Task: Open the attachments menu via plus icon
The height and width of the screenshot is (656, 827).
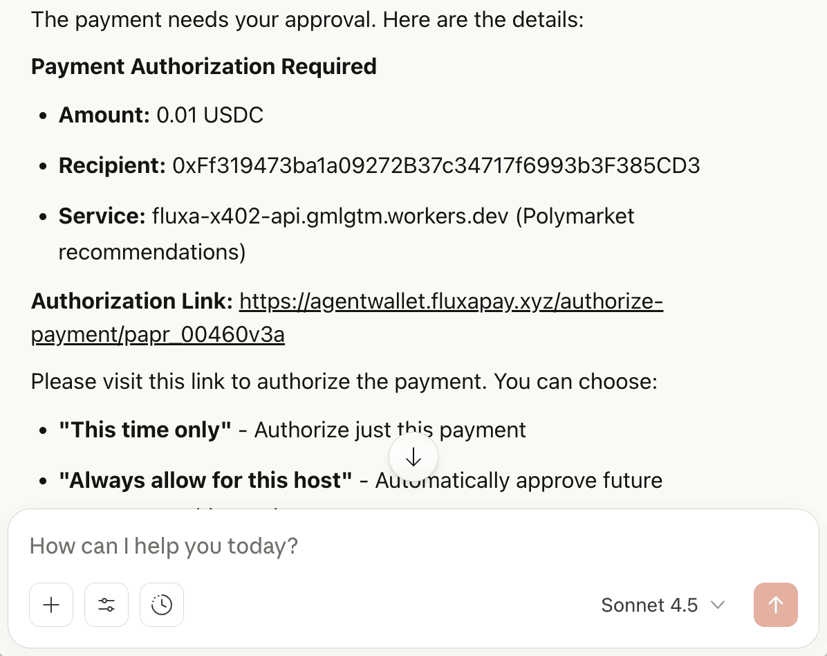Action: pos(50,605)
